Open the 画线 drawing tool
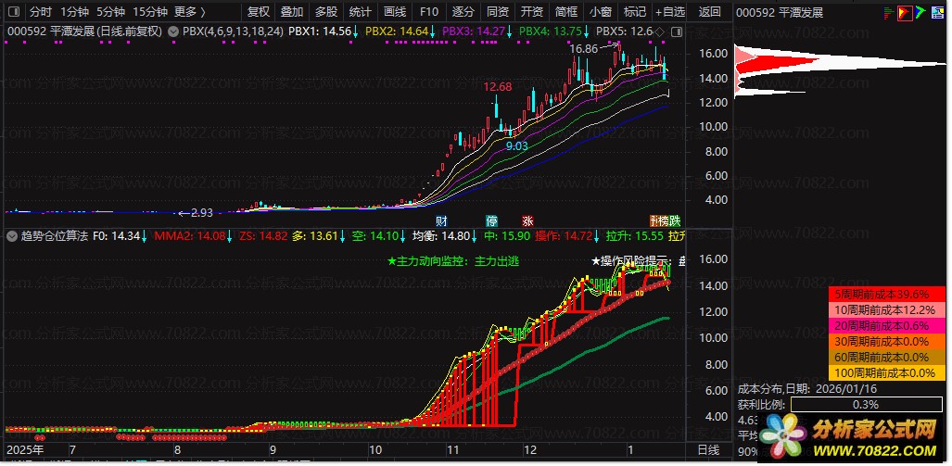This screenshot has width=952, height=466. click(395, 11)
